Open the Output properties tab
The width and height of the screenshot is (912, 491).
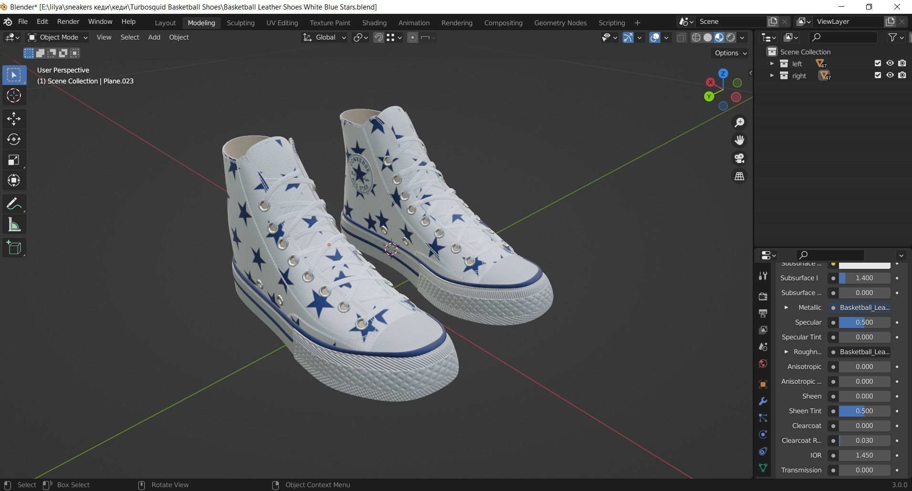click(x=763, y=313)
